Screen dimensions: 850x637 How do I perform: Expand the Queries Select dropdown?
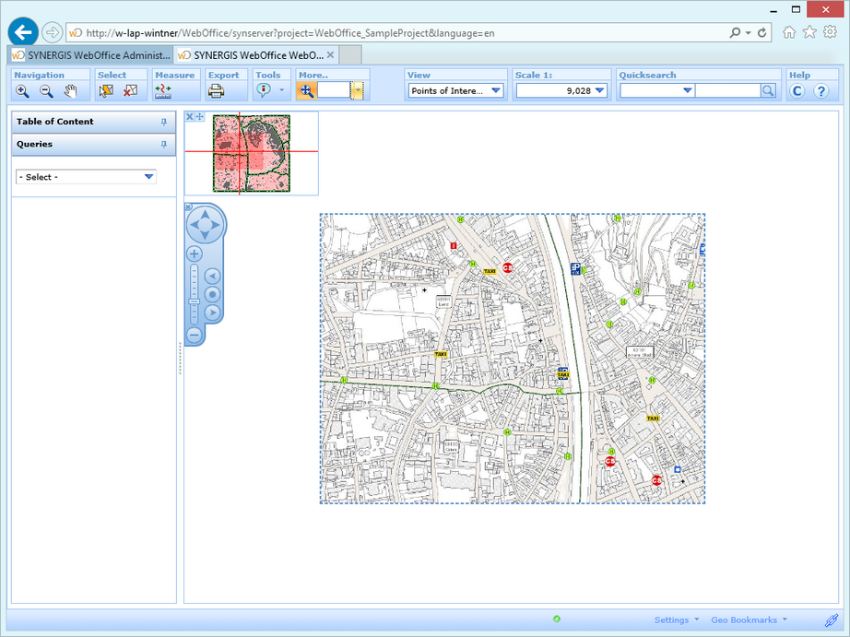[148, 176]
